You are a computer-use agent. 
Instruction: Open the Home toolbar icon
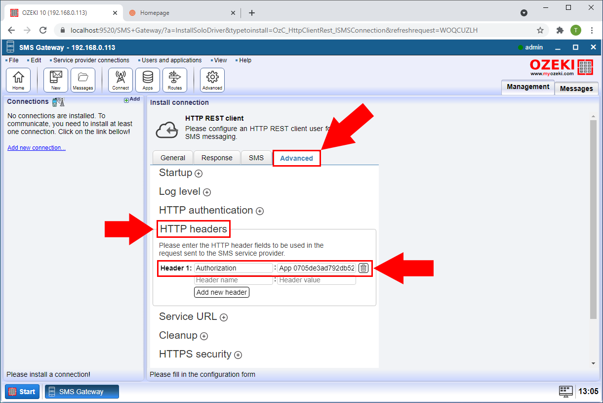18,80
